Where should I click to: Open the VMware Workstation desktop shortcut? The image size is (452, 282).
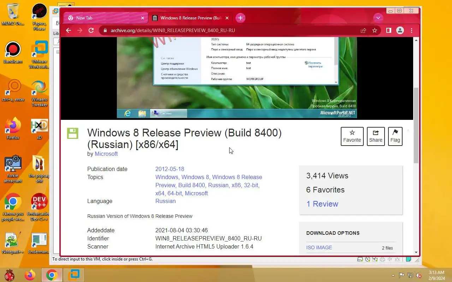[x=39, y=55]
